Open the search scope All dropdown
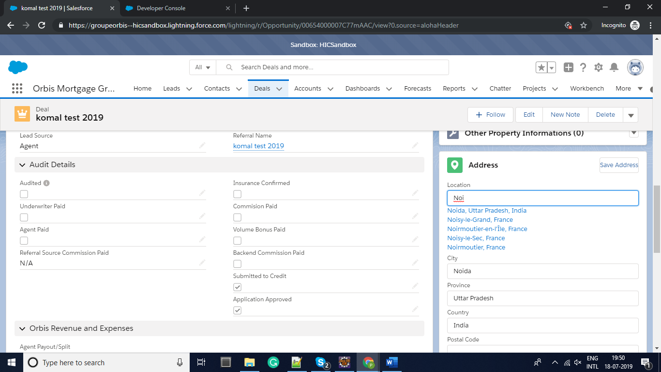Image resolution: width=661 pixels, height=372 pixels. click(203, 67)
